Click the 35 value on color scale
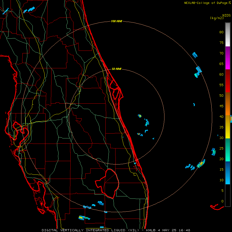The image size is (232, 232). point(221,127)
